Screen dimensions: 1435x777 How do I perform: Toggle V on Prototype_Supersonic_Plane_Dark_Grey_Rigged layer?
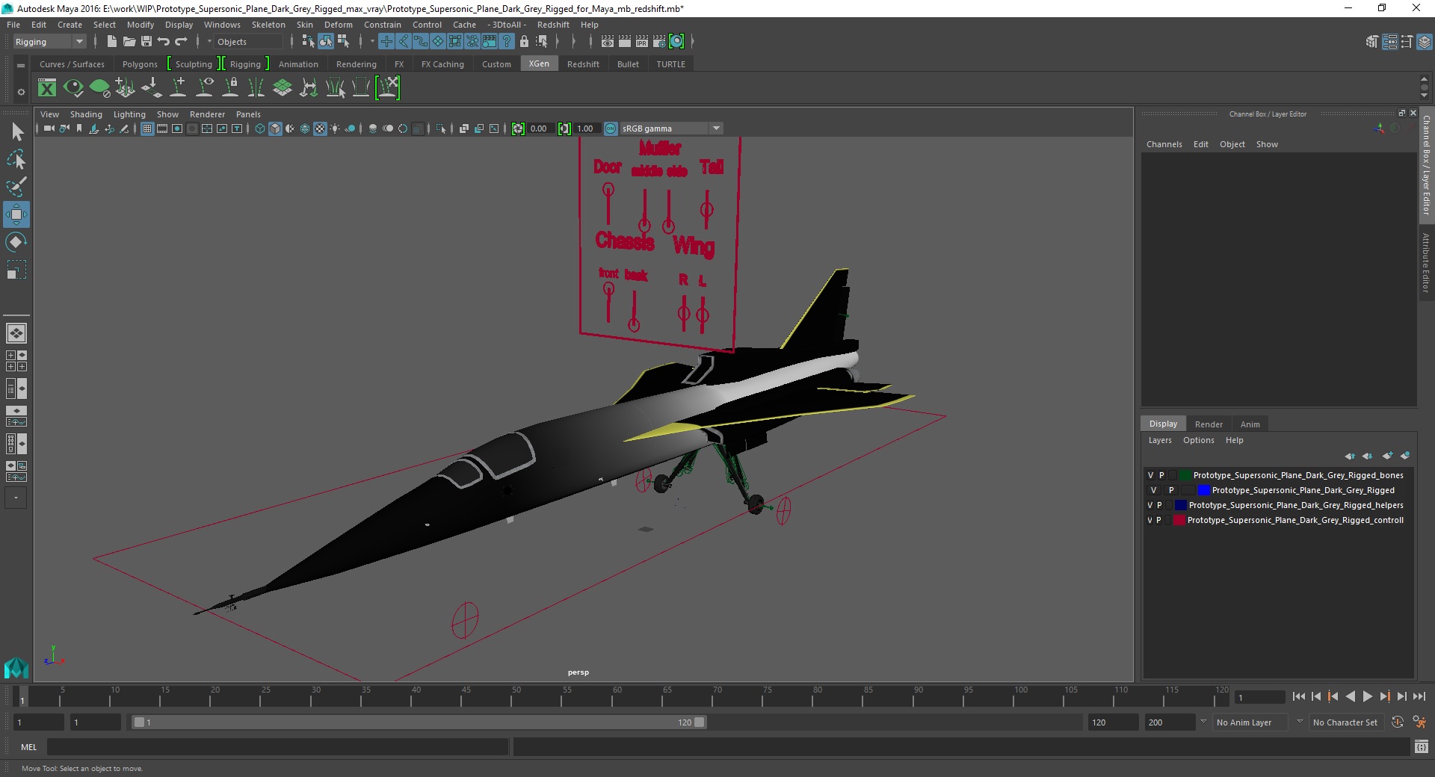pos(1153,490)
